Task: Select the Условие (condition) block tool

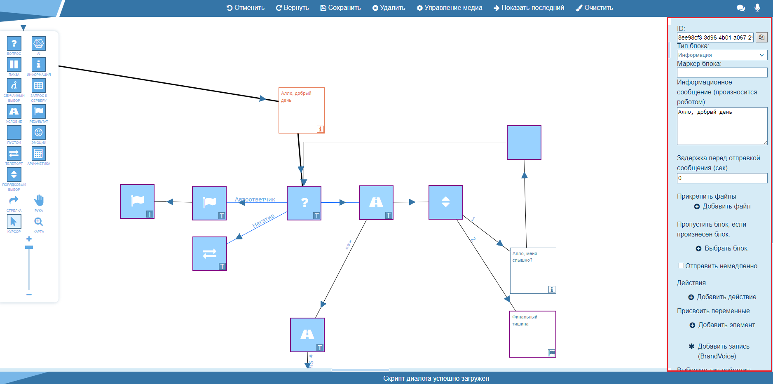Action: click(14, 111)
